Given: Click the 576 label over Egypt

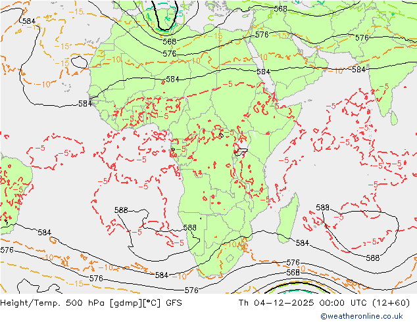Looking at the screenshot, I should coord(262,35).
